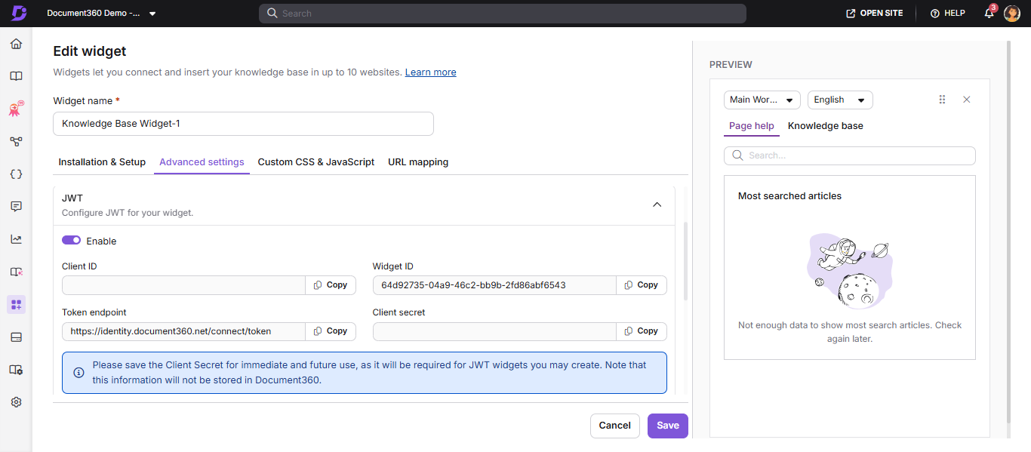Switch to Knowledge base tab in preview
This screenshot has height=452, width=1031.
[x=826, y=126]
